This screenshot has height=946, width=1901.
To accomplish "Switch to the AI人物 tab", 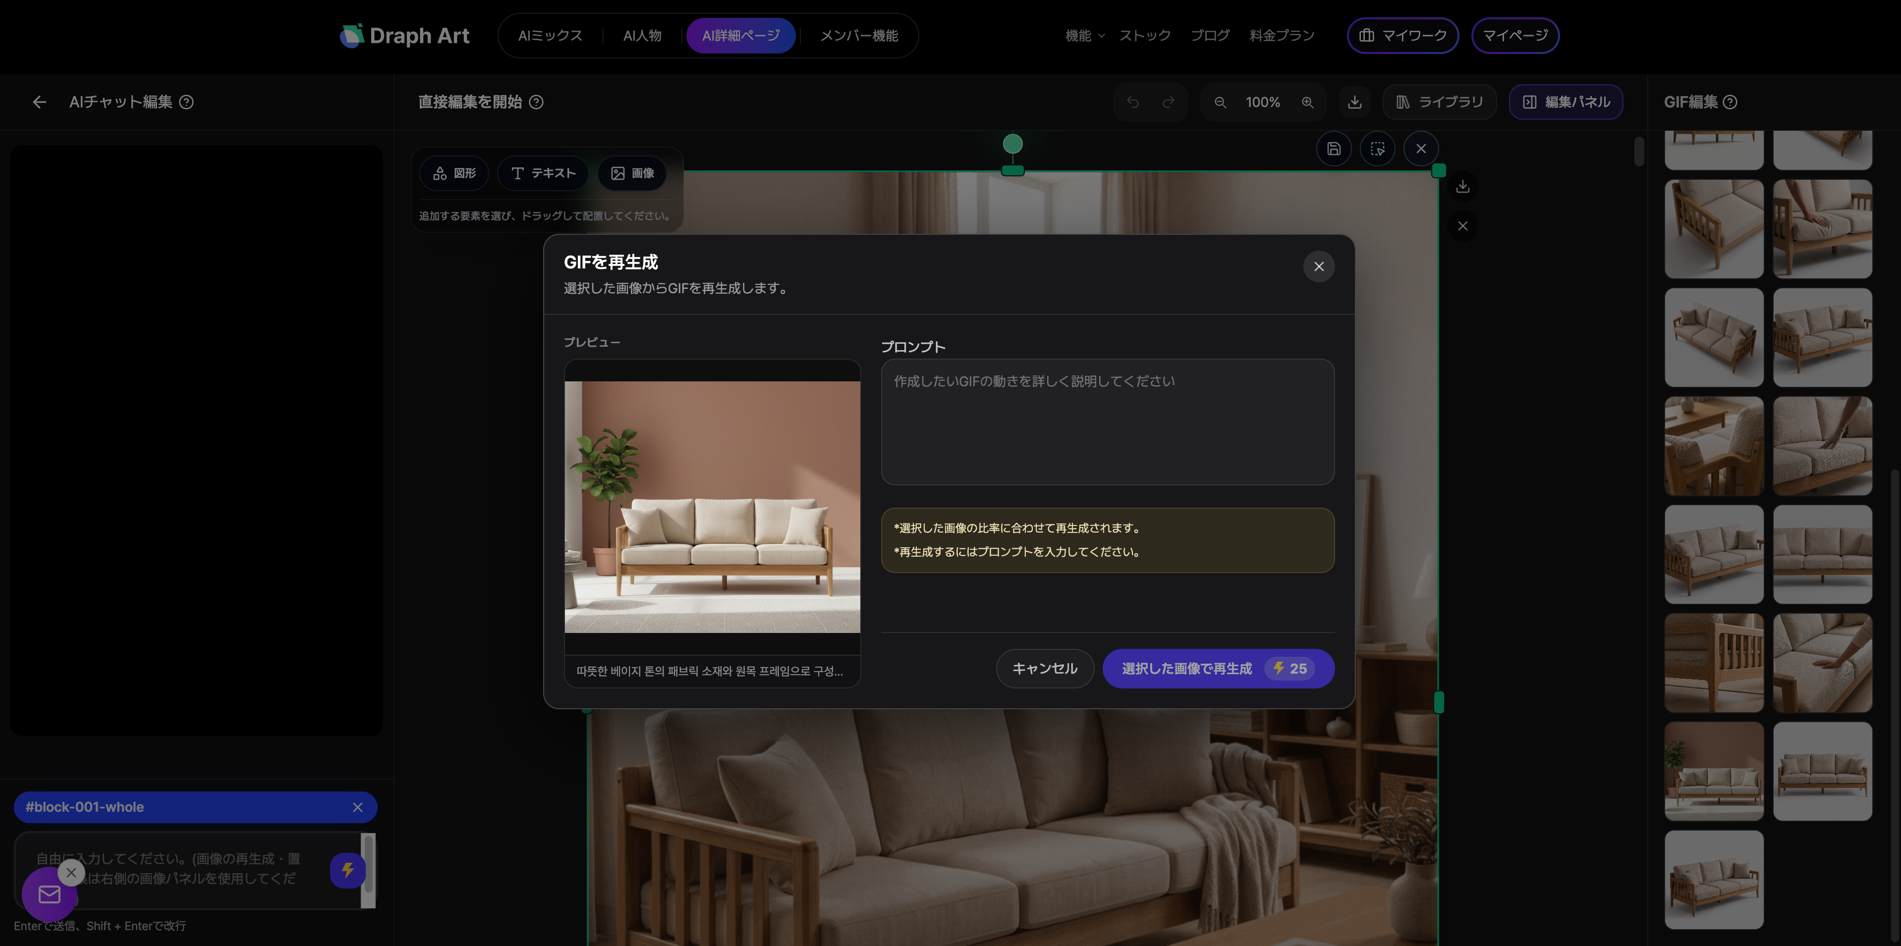I will click(642, 35).
